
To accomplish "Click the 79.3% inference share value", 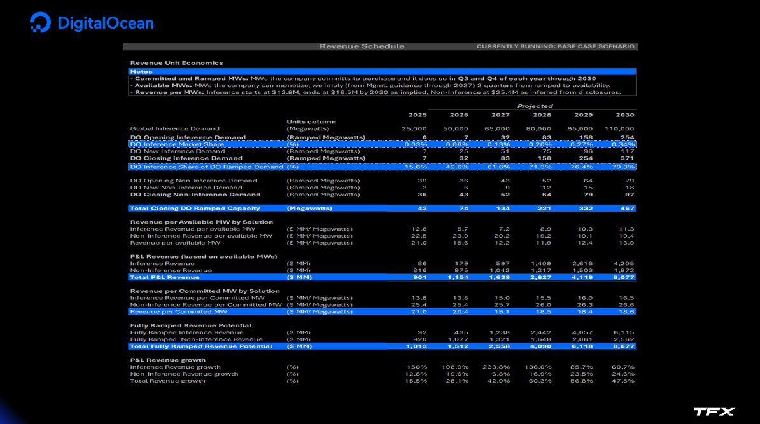I will [x=623, y=167].
